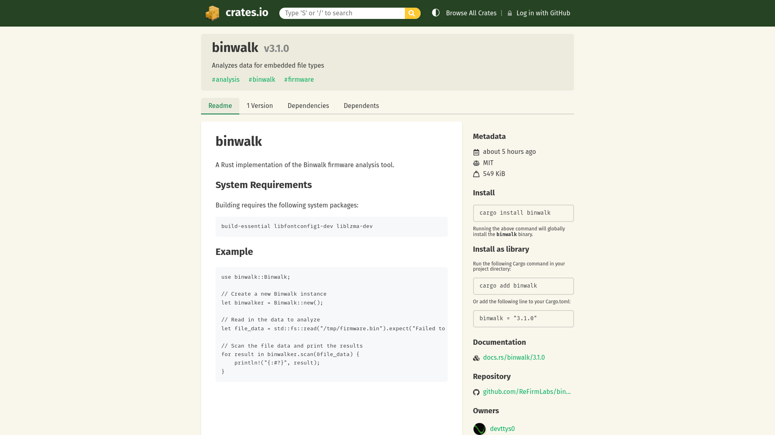Click the Example heading
This screenshot has width=775, height=435.
234,252
